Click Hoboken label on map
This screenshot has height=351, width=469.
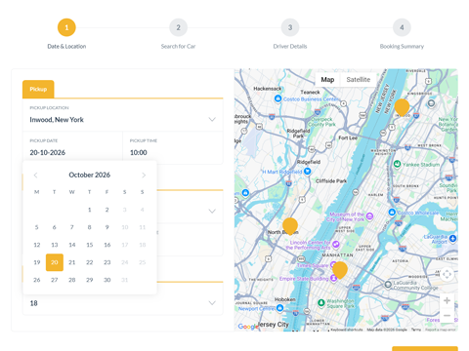[285, 299]
